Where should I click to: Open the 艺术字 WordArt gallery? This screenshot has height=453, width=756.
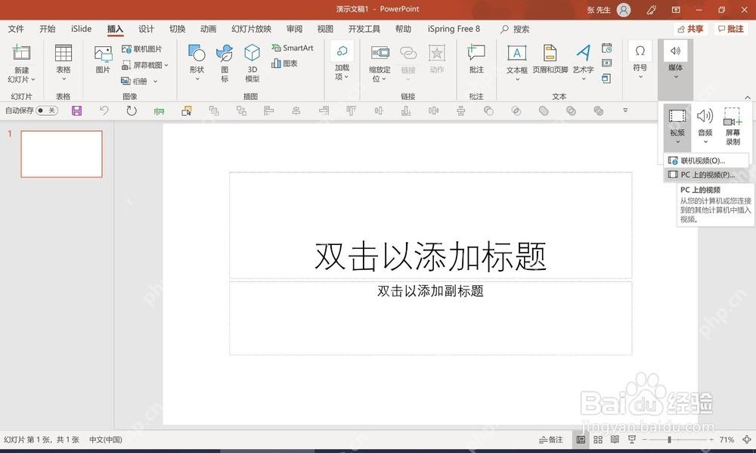[x=584, y=64]
